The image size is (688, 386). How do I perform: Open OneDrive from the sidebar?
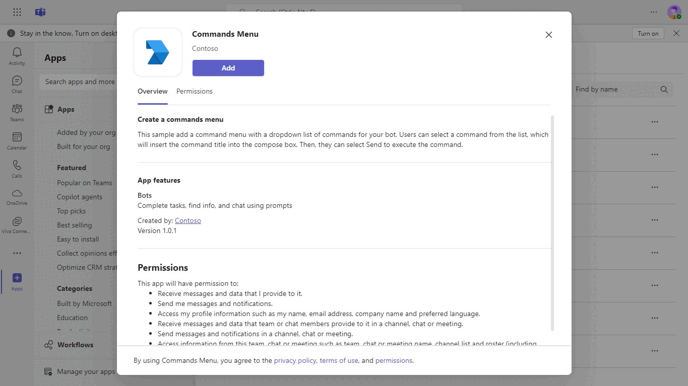(x=17, y=195)
